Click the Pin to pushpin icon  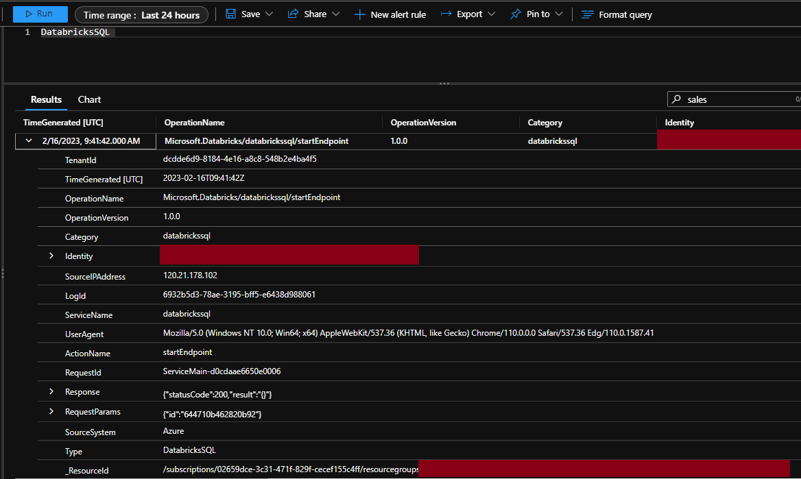(516, 14)
